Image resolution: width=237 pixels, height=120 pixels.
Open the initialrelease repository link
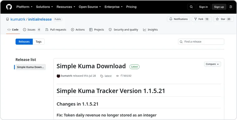(40, 19)
